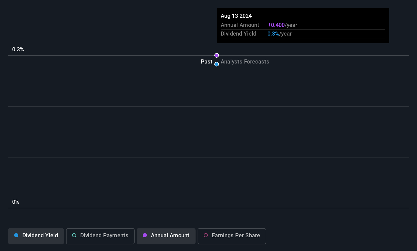Screen dimensions: 417x251
Task: Click the Aug 13 2024 tooltip date
Action: click(236, 16)
